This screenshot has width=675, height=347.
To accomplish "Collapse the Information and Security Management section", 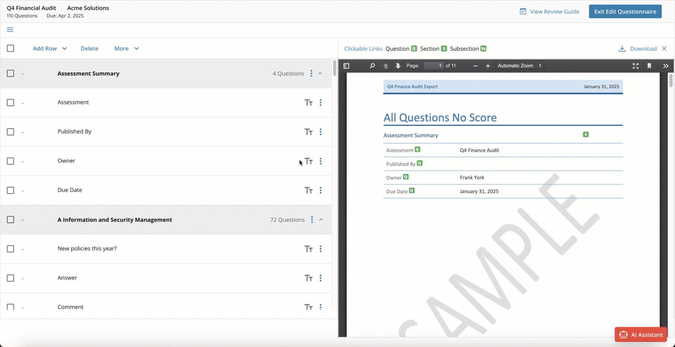I will [x=321, y=220].
